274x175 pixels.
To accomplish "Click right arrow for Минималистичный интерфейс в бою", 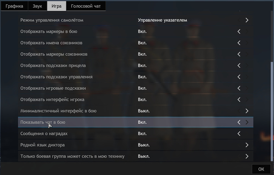I will click(247, 111).
